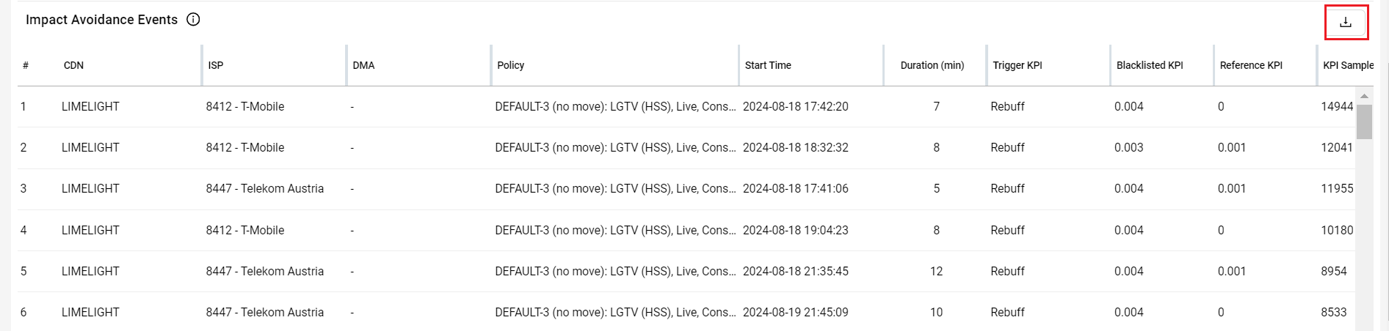Image resolution: width=1389 pixels, height=331 pixels.
Task: Click the table vertical scrollbar thumb
Action: (1364, 121)
